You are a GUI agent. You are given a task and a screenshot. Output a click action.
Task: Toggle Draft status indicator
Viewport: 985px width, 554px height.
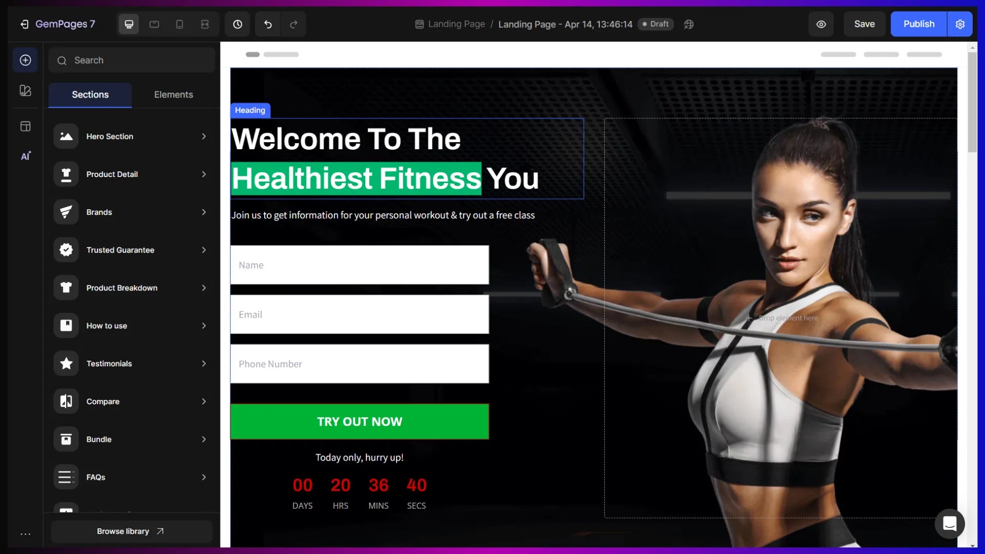point(656,24)
